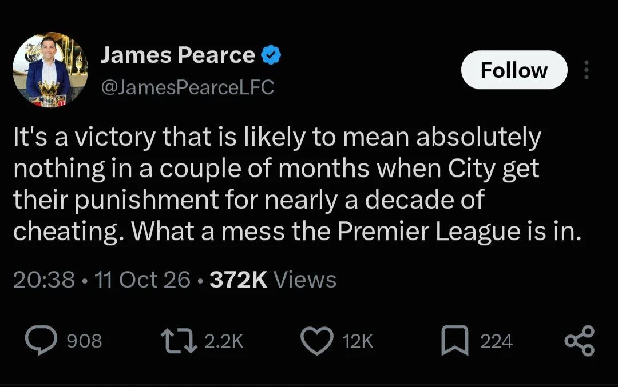Tap the retweet arrows icon
This screenshot has width=618, height=387.
(x=179, y=341)
